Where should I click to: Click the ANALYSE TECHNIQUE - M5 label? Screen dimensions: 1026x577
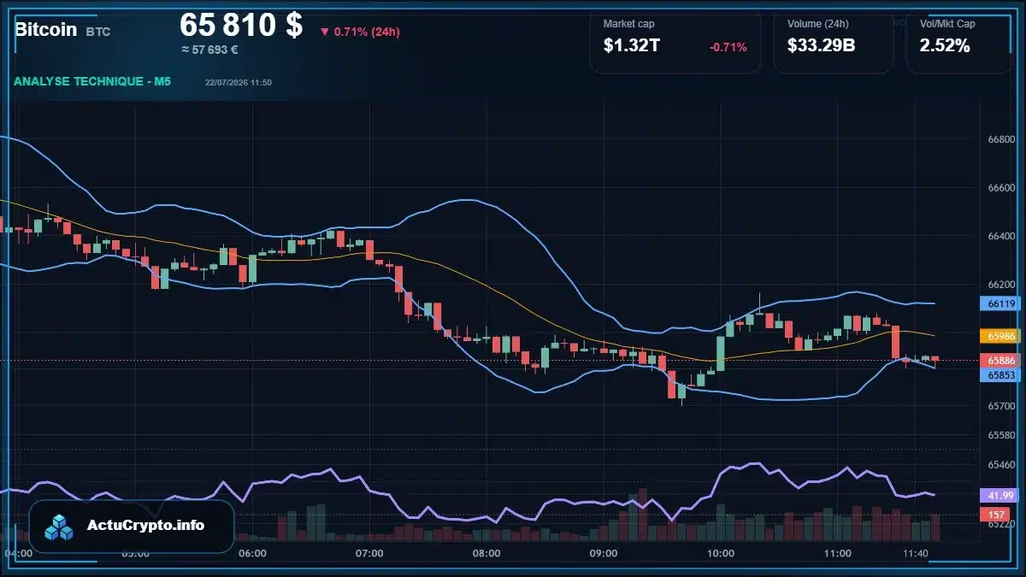(92, 81)
